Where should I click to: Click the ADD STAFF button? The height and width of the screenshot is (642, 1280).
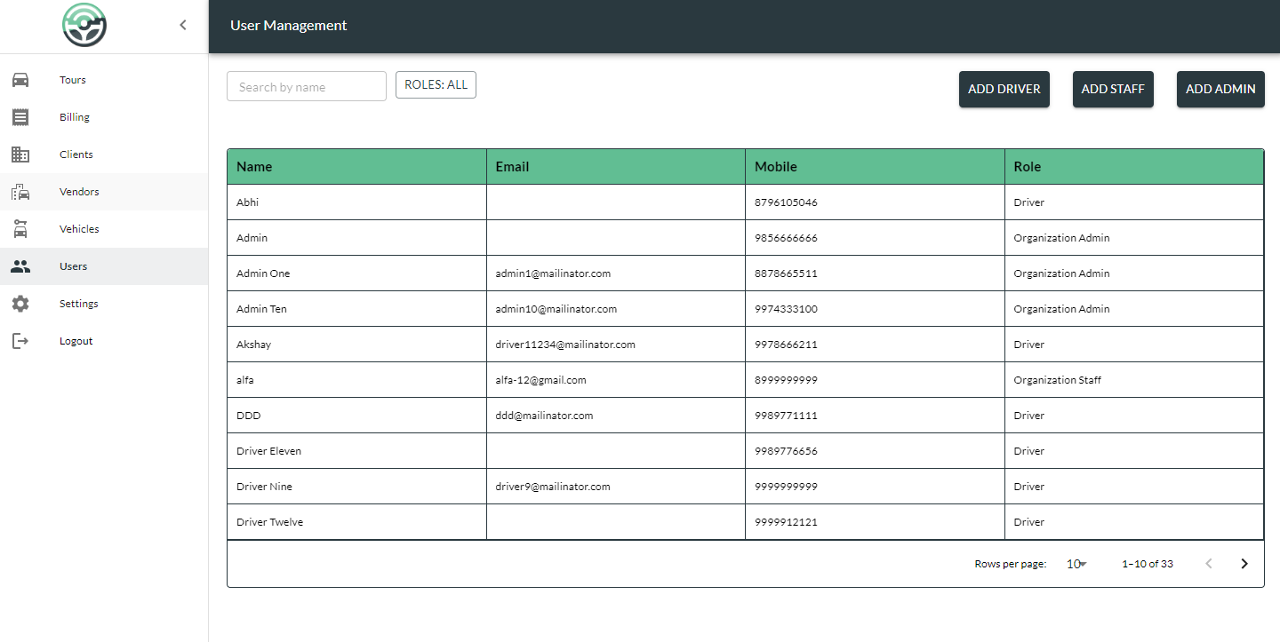click(x=1113, y=89)
